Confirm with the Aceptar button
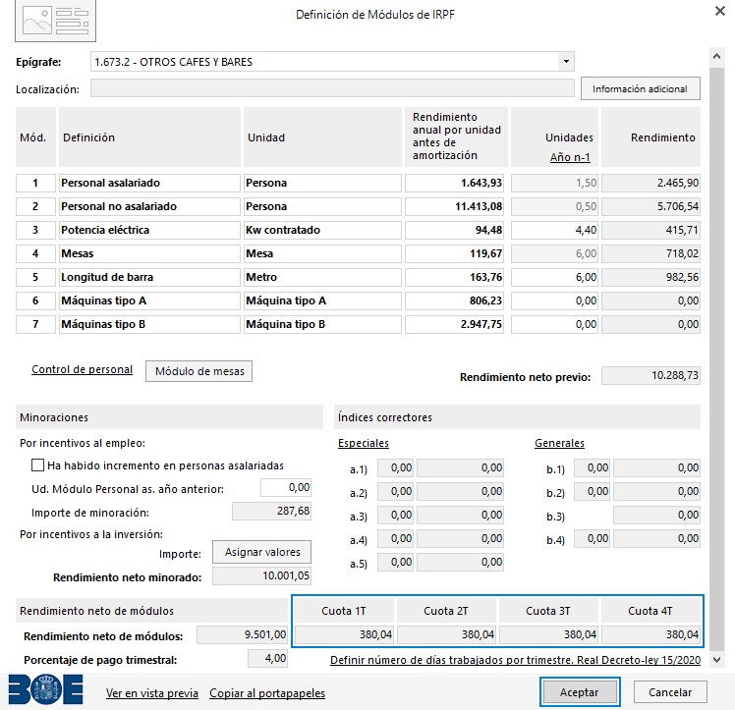This screenshot has height=710, width=735. 580,691
